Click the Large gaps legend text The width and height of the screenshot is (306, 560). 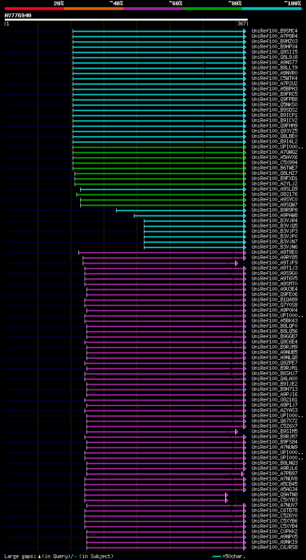click(x=59, y=556)
